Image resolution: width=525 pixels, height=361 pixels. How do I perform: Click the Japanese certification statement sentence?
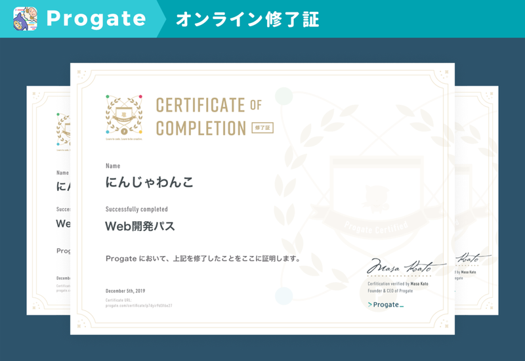point(203,259)
